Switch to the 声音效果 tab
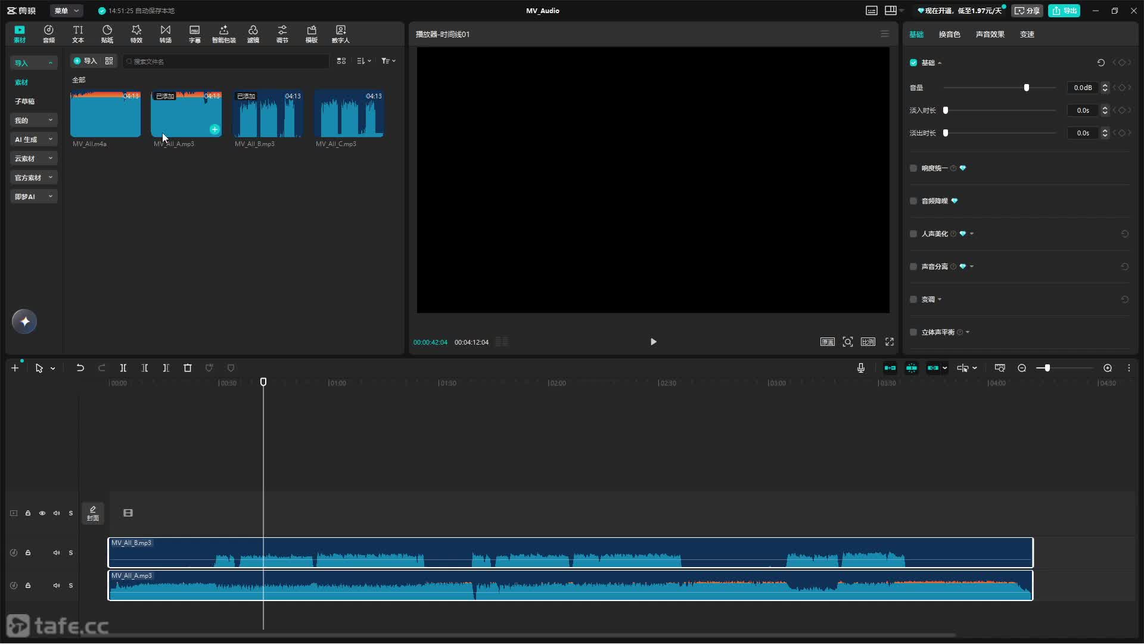 tap(990, 35)
